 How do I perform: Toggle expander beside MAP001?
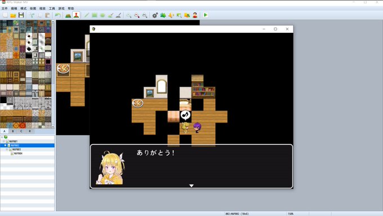[4, 142]
